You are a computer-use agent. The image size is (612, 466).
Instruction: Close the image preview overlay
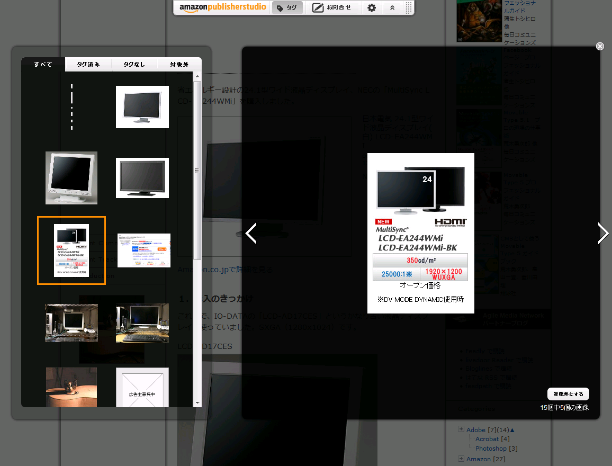(600, 47)
